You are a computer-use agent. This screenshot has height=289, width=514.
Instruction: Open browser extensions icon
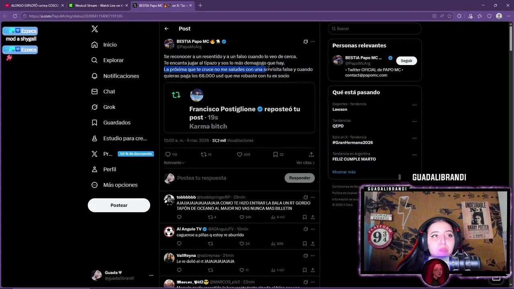pos(459,16)
